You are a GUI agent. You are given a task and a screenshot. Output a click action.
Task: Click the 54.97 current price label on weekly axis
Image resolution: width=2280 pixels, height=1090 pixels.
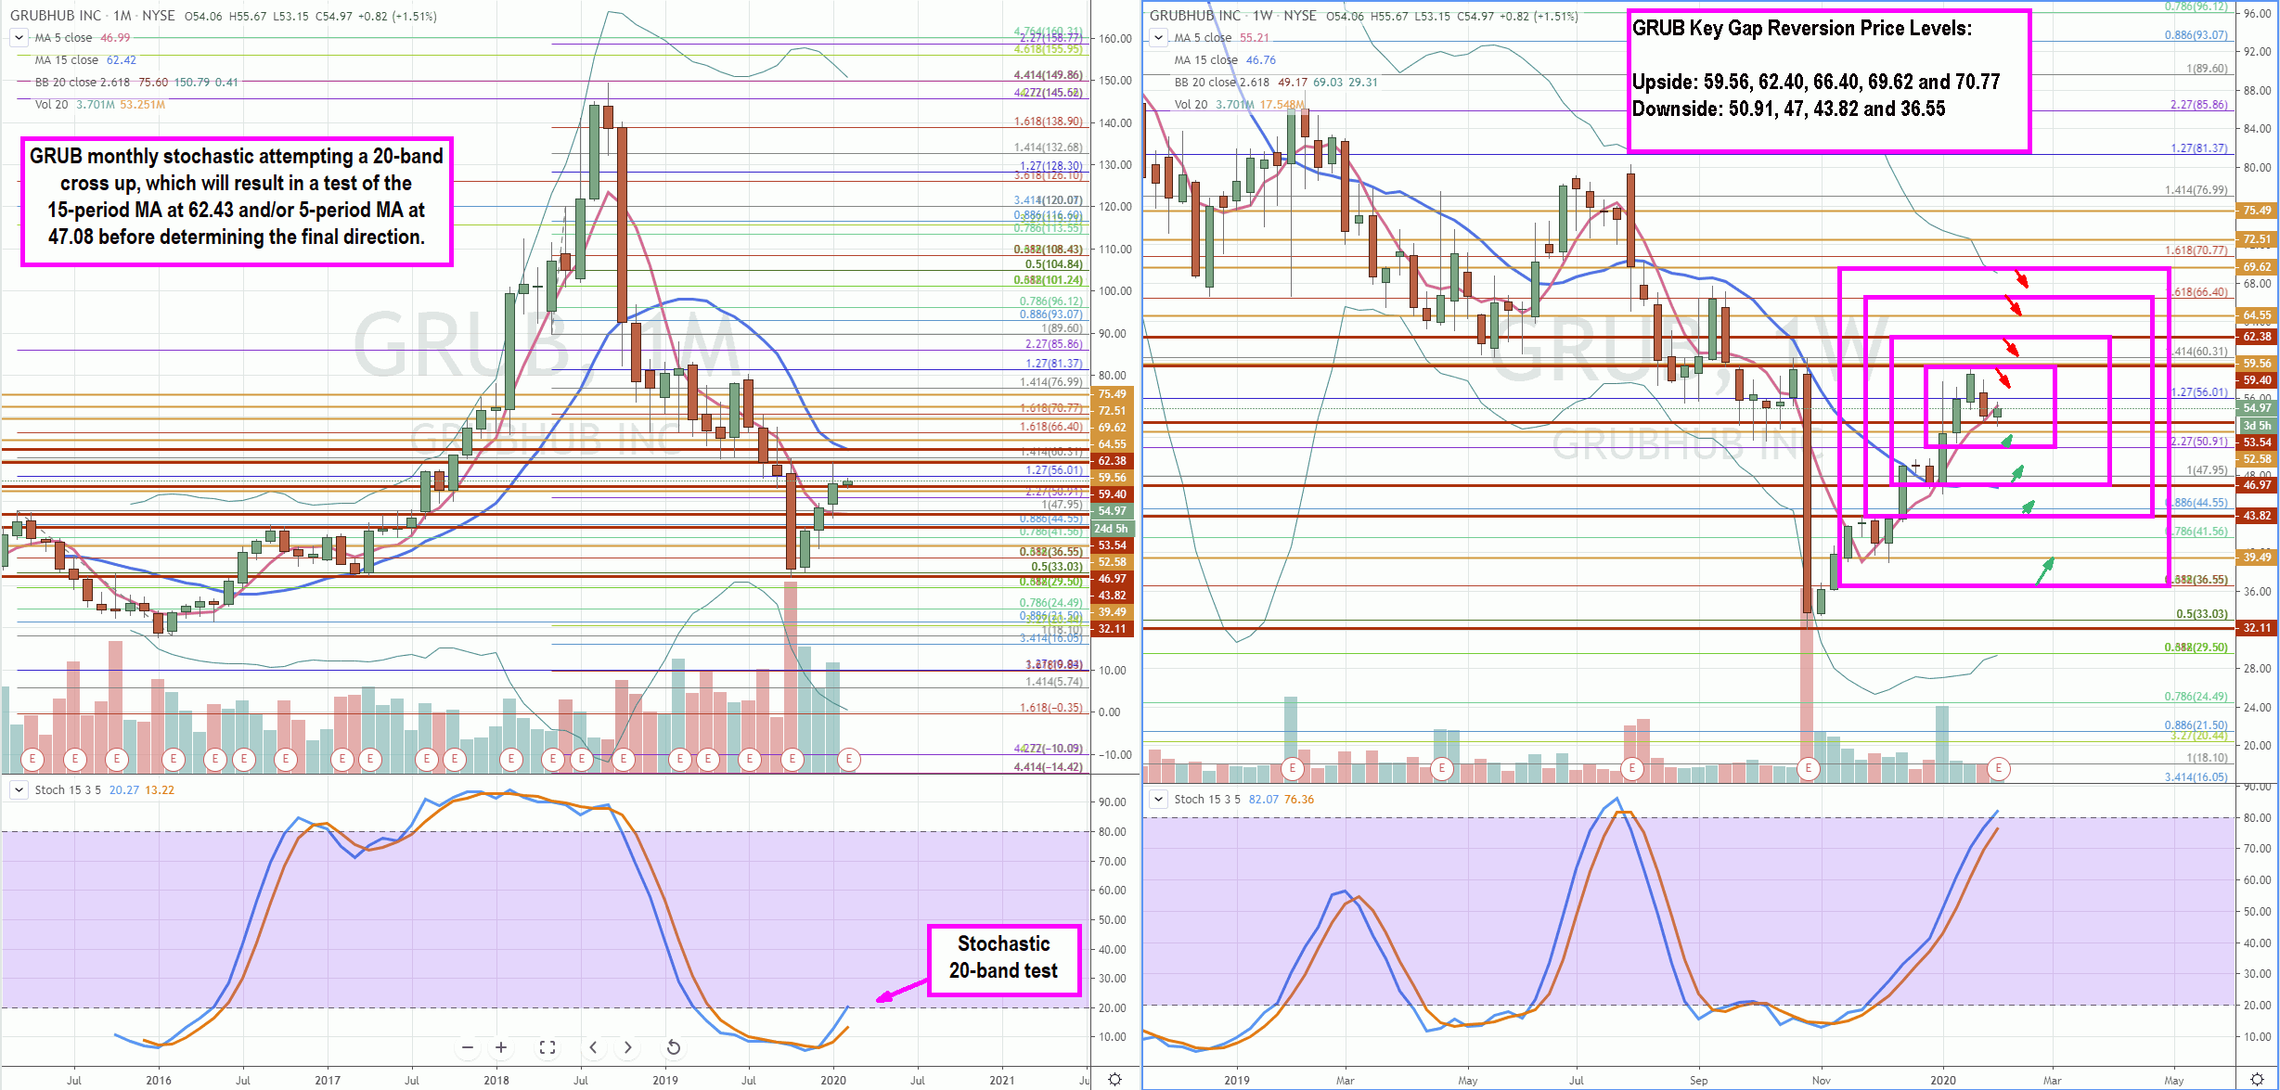coord(2257,408)
